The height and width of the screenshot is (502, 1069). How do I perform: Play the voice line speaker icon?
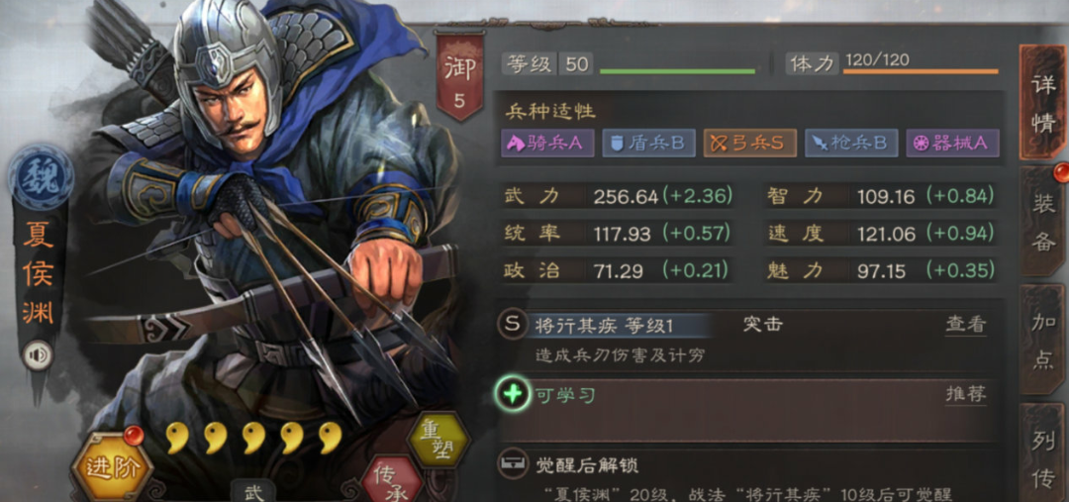coord(37,355)
